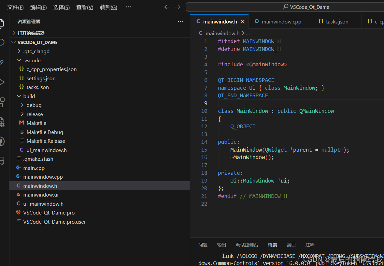Expand the release folder
Screen dimensions: 384x266
22,114
